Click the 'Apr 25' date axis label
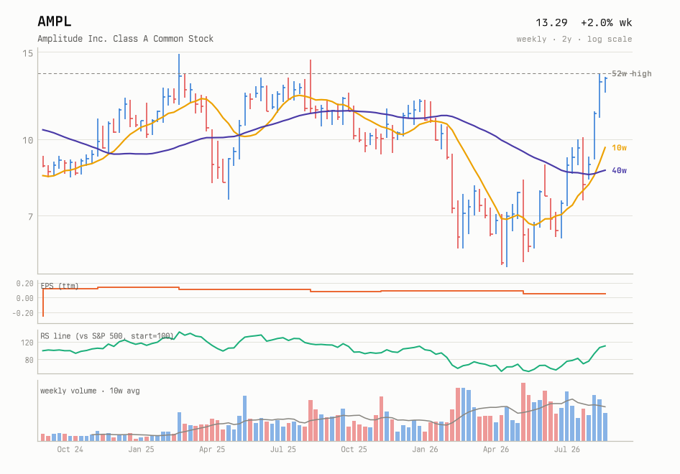The width and height of the screenshot is (680, 474). [x=212, y=450]
